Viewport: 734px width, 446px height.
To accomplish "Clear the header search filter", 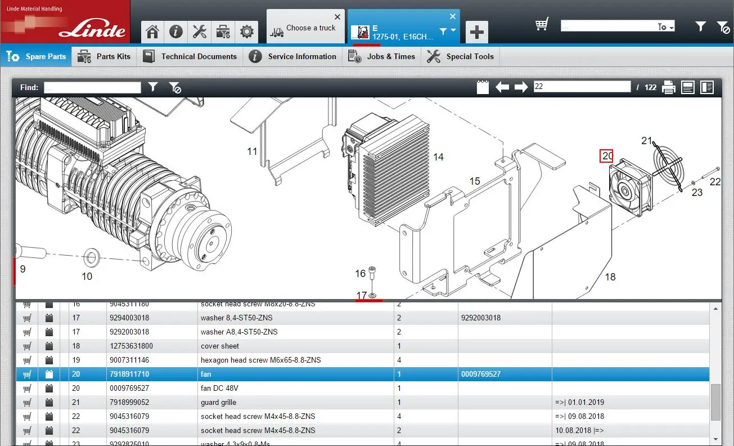I will pyautogui.click(x=723, y=26).
